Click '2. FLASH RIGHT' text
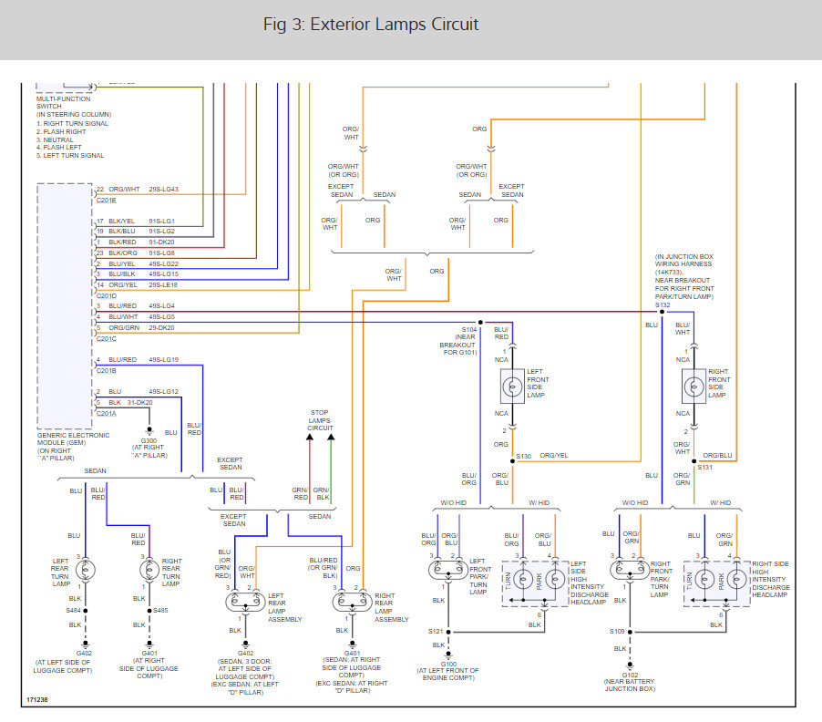Image resolution: width=822 pixels, height=722 pixels. tap(61, 131)
